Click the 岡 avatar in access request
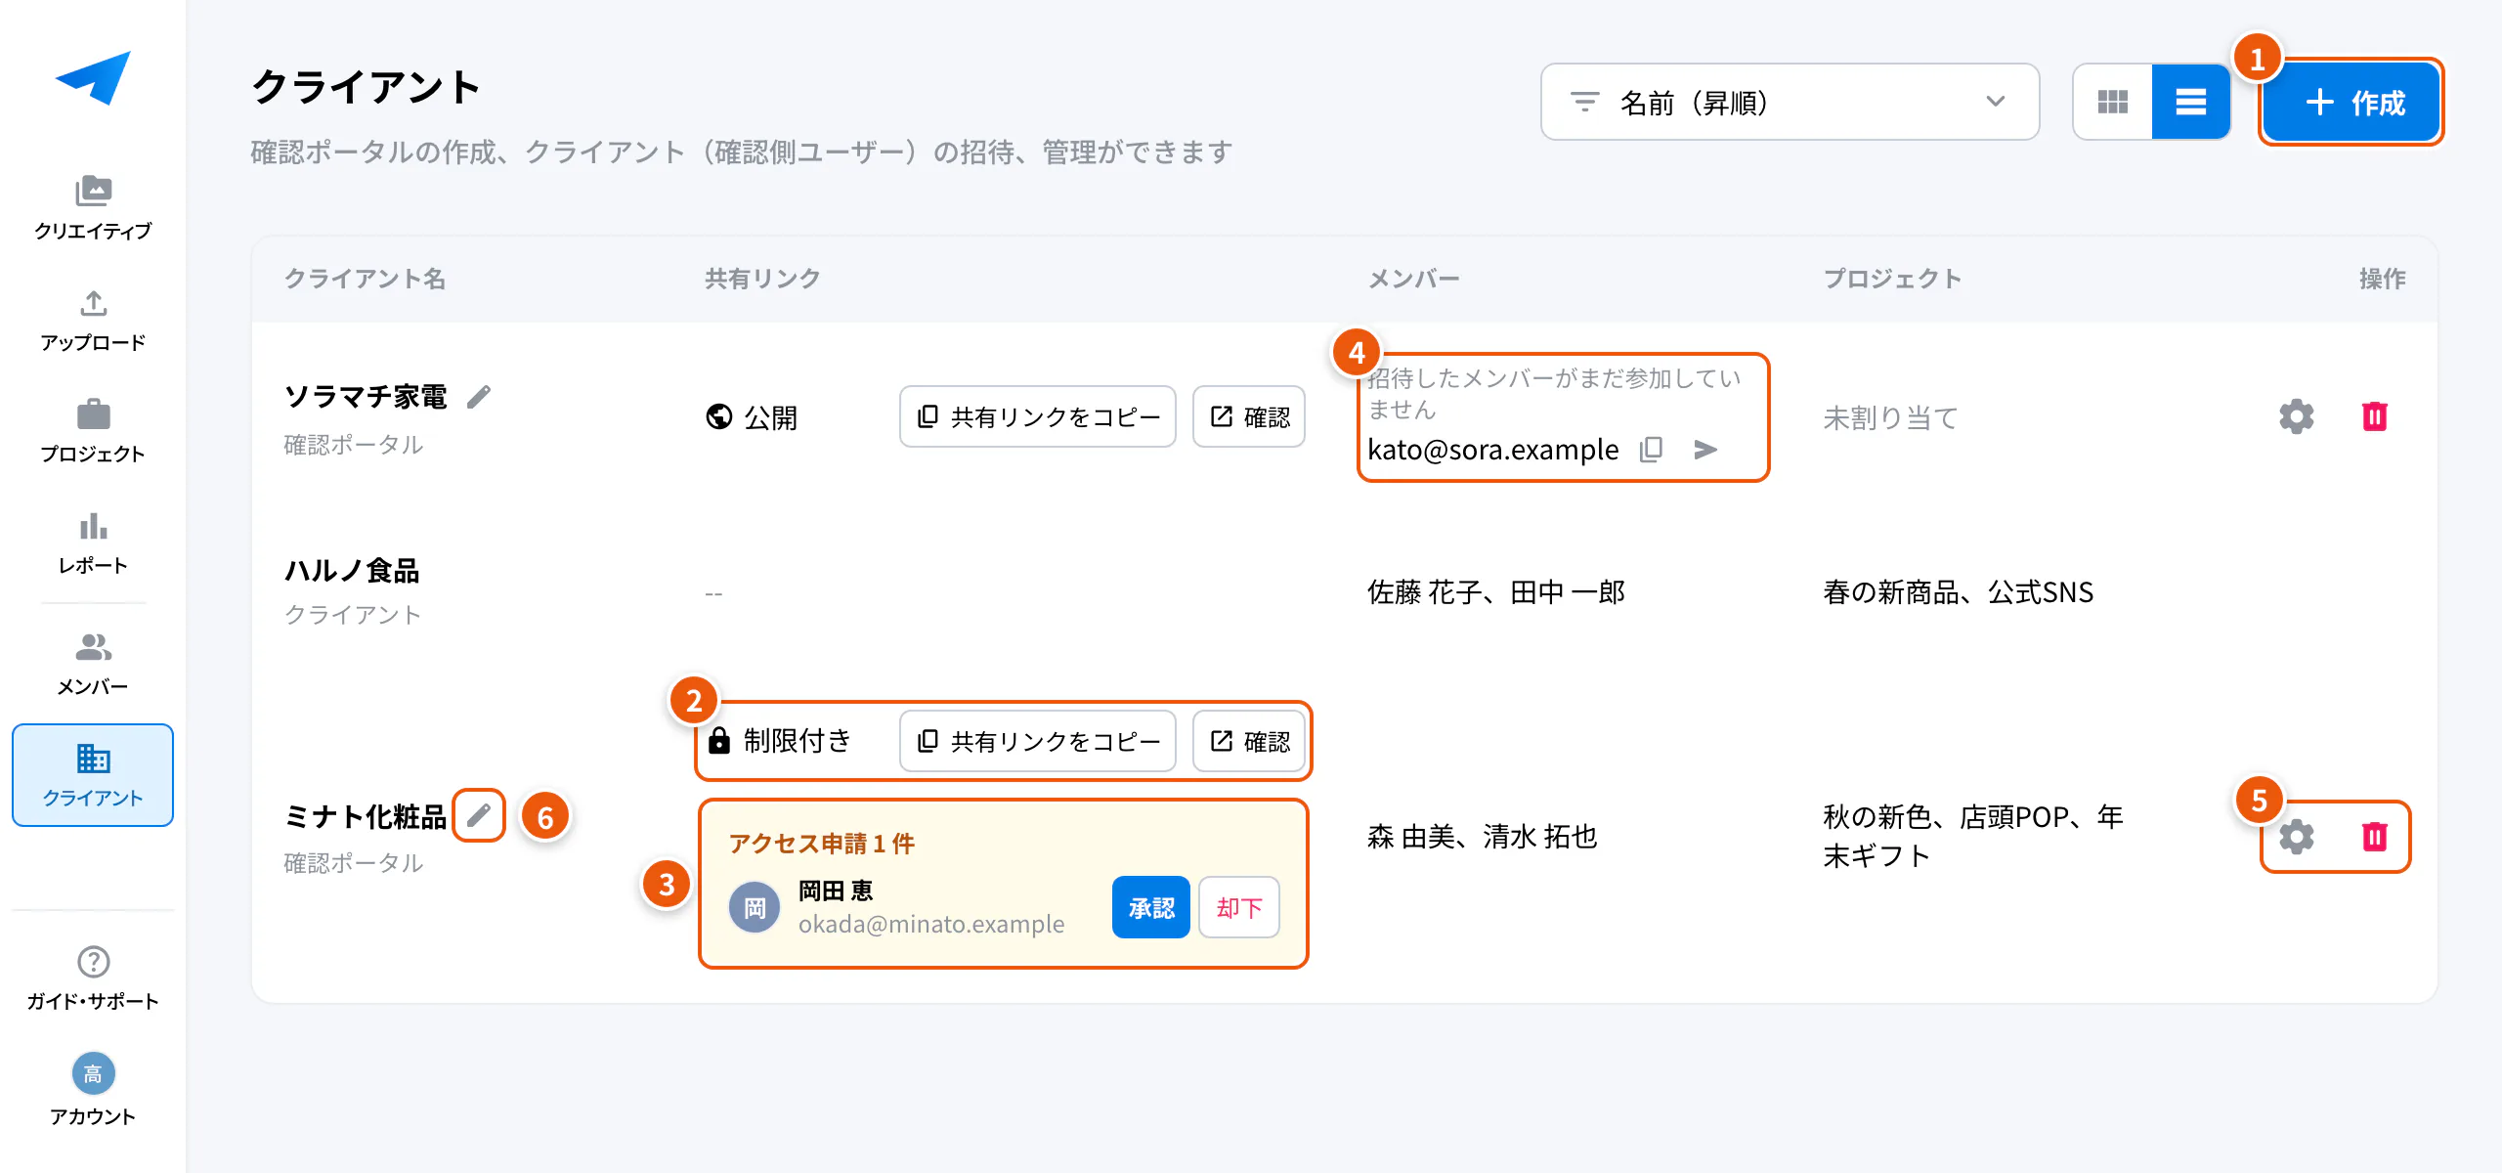2502x1173 pixels. (755, 907)
